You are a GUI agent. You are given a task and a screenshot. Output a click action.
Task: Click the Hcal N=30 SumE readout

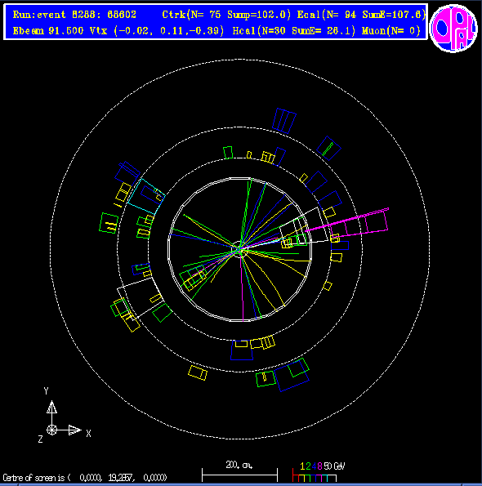293,31
